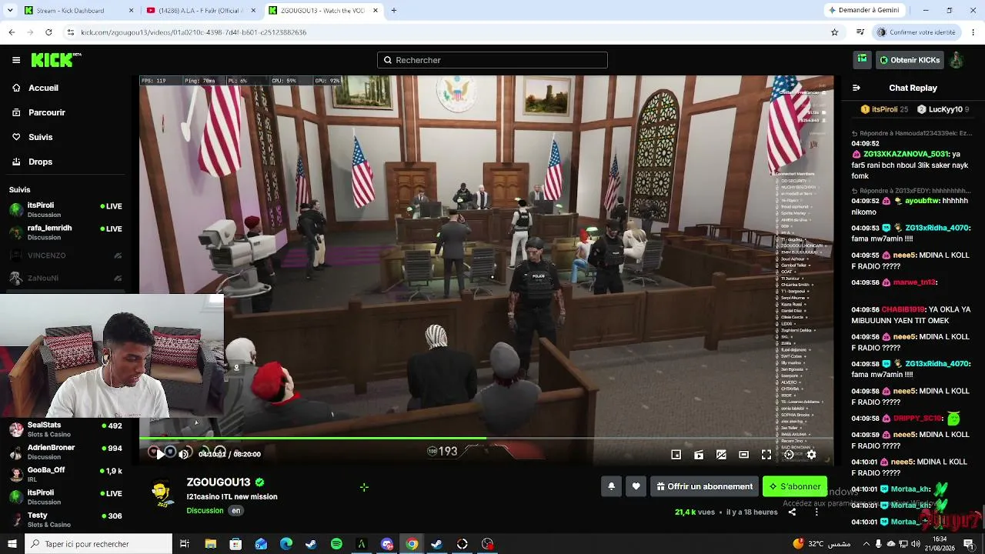This screenshot has width=985, height=554.
Task: Toggle theater mode on the player
Action: point(743,455)
